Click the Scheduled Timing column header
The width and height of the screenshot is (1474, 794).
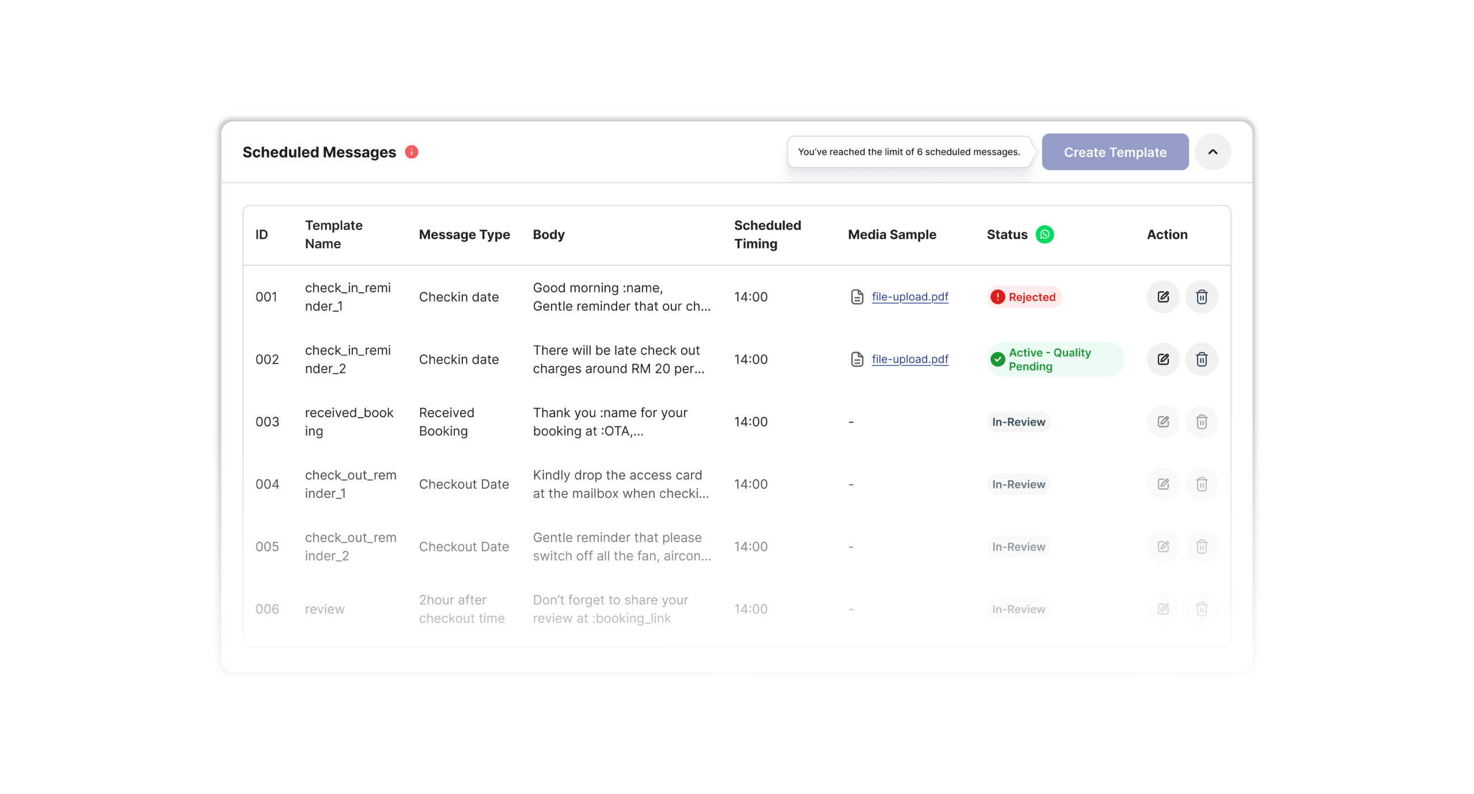click(x=767, y=234)
